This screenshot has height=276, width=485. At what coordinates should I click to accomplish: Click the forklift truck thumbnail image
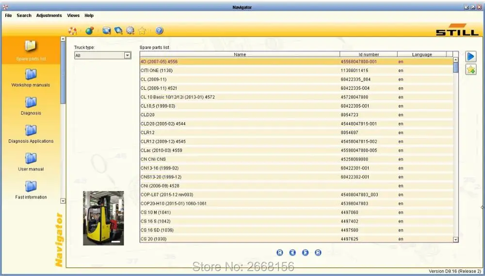103,218
